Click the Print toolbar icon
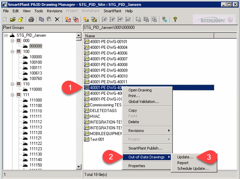This screenshot has width=240, height=179. coord(31,19)
